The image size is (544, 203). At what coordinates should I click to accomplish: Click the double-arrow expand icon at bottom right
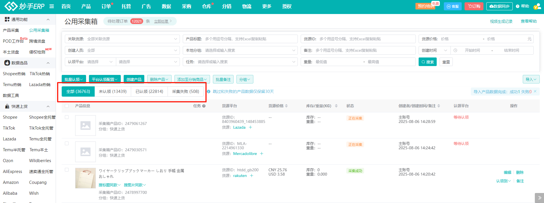[539, 198]
